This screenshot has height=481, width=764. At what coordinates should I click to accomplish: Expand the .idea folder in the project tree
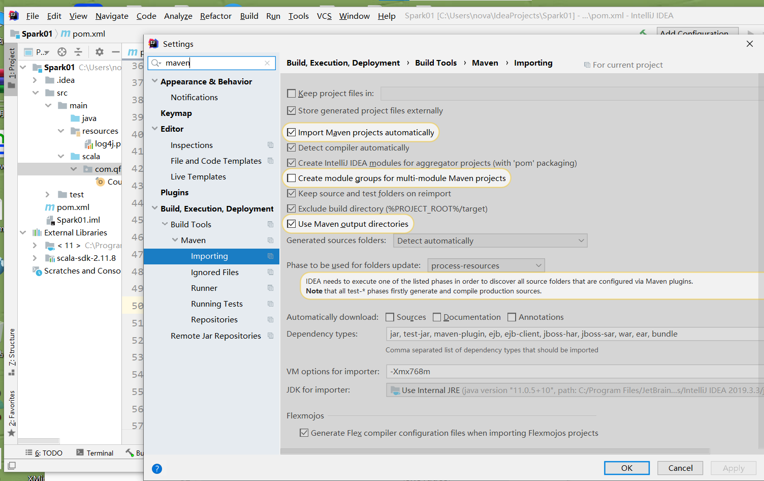click(35, 80)
